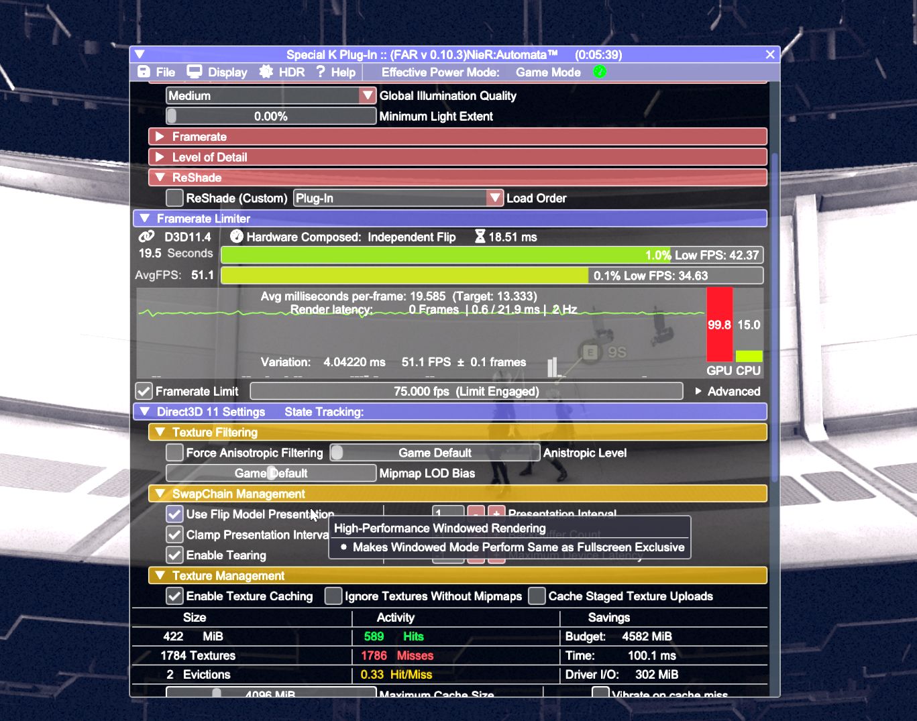Click the frametime graph line

[421, 313]
